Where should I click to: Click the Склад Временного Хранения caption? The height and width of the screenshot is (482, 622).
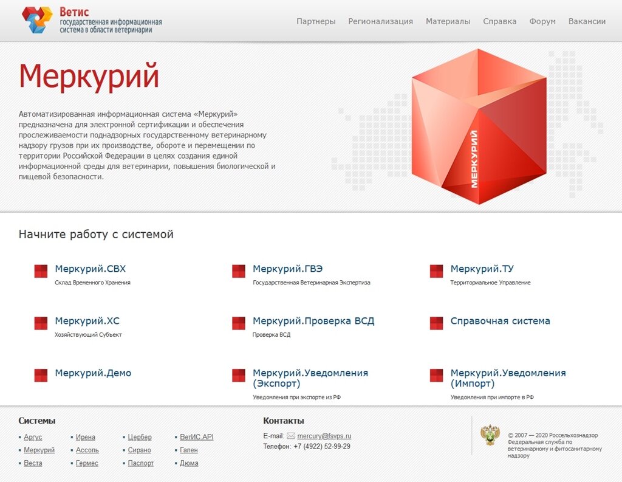(x=92, y=283)
